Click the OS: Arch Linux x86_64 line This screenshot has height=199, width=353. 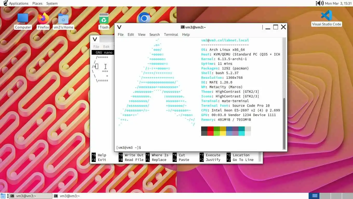(223, 49)
